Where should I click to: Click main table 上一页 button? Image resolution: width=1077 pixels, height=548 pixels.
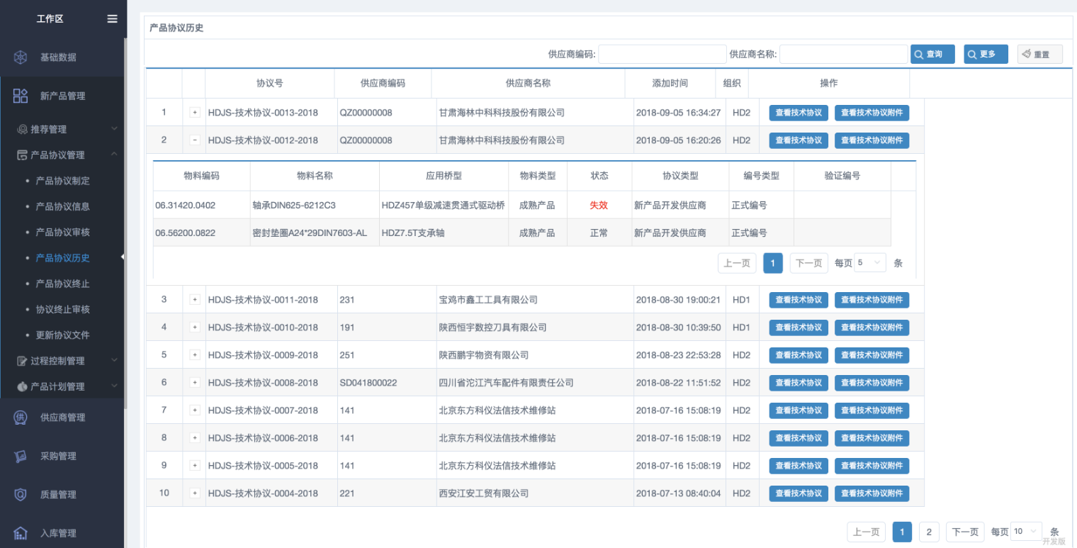[867, 532]
